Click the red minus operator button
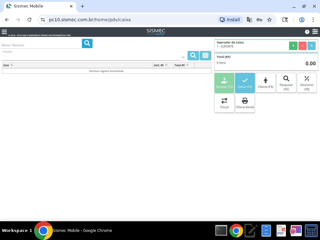Viewport: 320px width, 240px height. [302, 46]
